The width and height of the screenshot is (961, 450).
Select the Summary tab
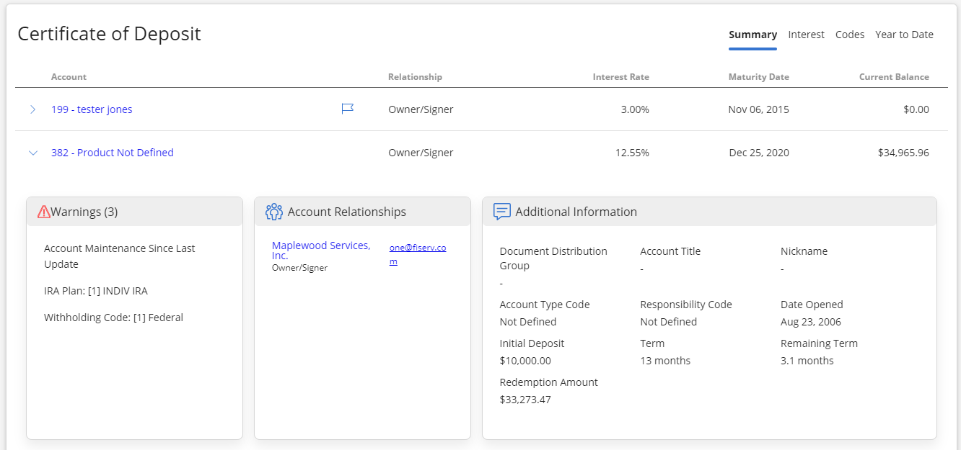[x=752, y=35]
